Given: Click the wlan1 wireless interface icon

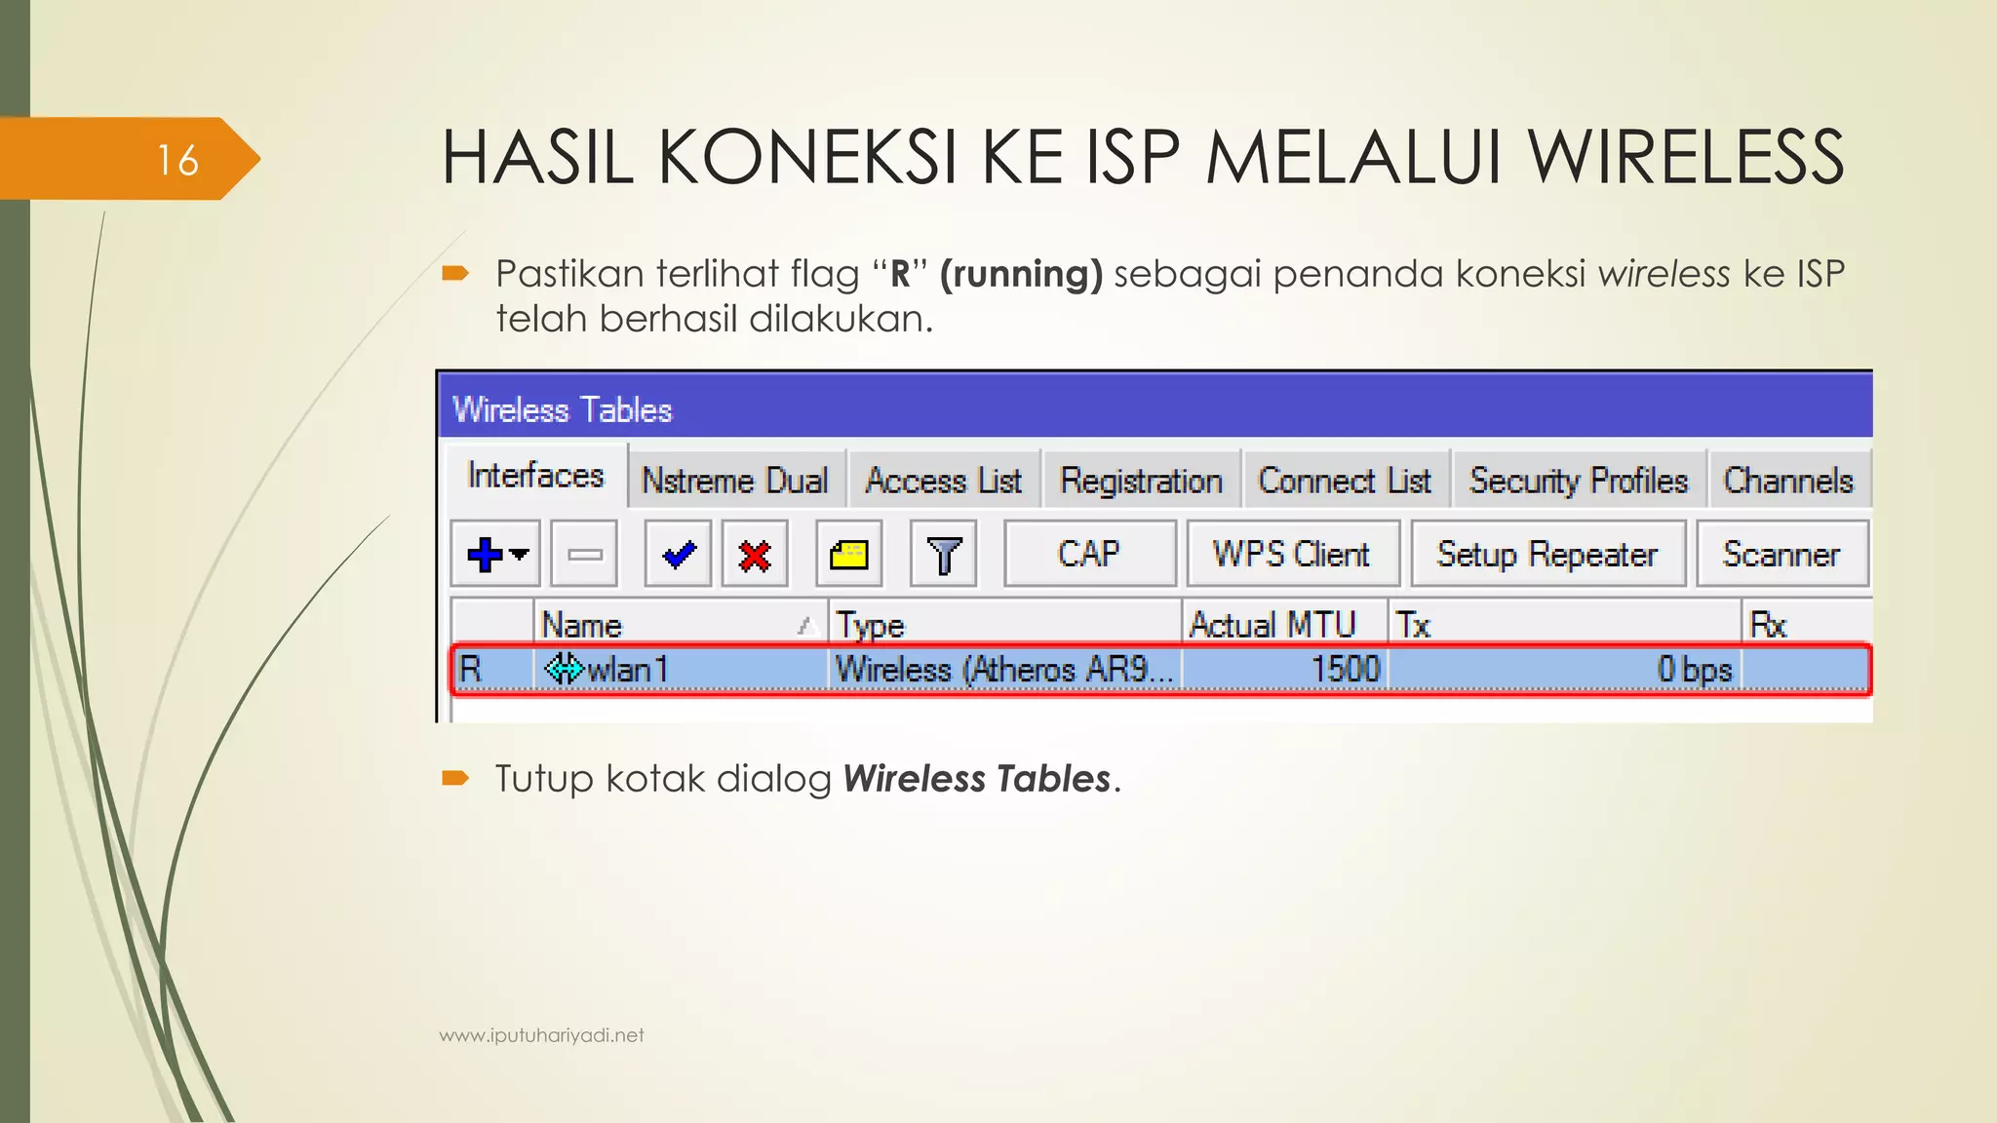Looking at the screenshot, I should click(564, 670).
